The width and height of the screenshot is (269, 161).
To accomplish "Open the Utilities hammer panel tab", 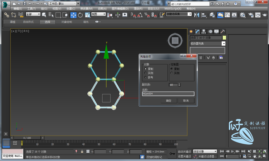I will click(223, 32).
